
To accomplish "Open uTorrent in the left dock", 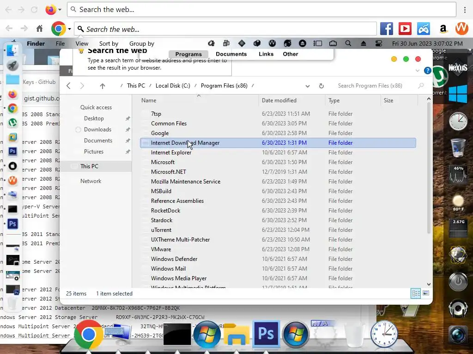I will pos(12,123).
